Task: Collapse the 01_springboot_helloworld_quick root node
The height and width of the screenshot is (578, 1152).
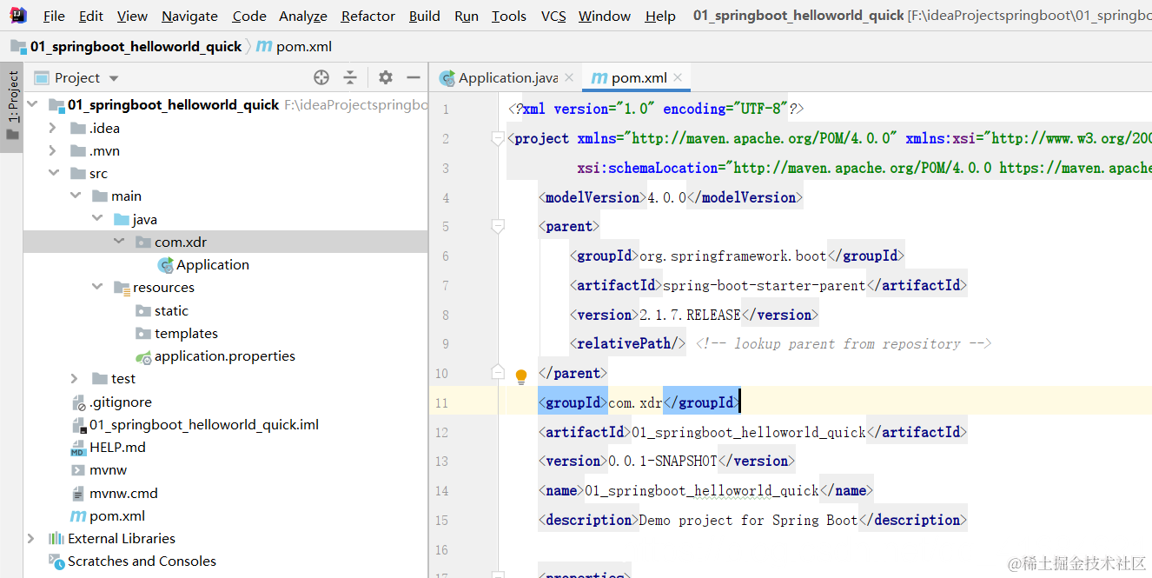Action: pyautogui.click(x=33, y=104)
